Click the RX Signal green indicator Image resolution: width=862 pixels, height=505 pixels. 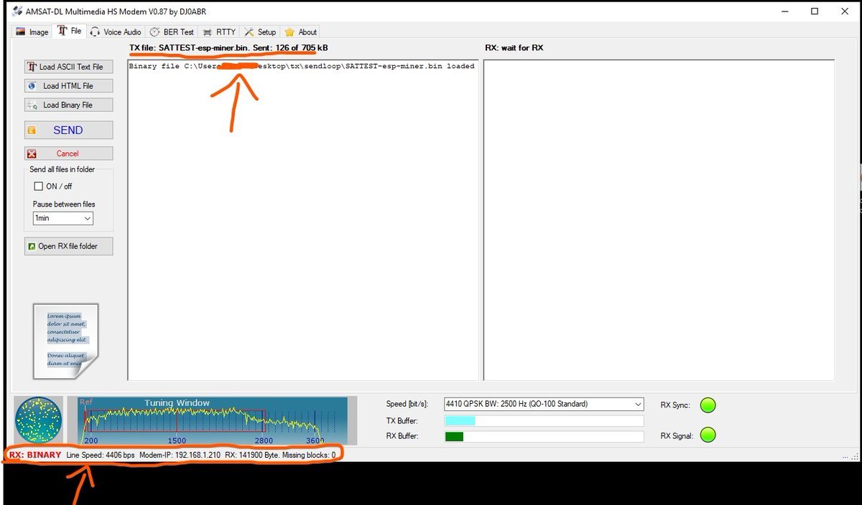[x=708, y=435]
